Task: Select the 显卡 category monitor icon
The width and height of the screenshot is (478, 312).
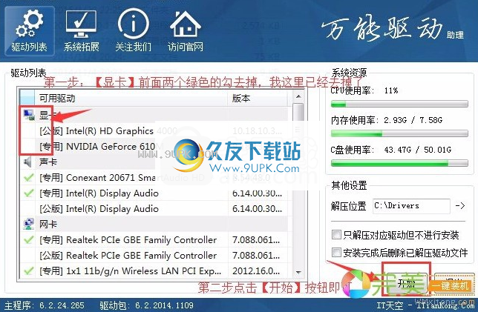Action: (x=29, y=115)
